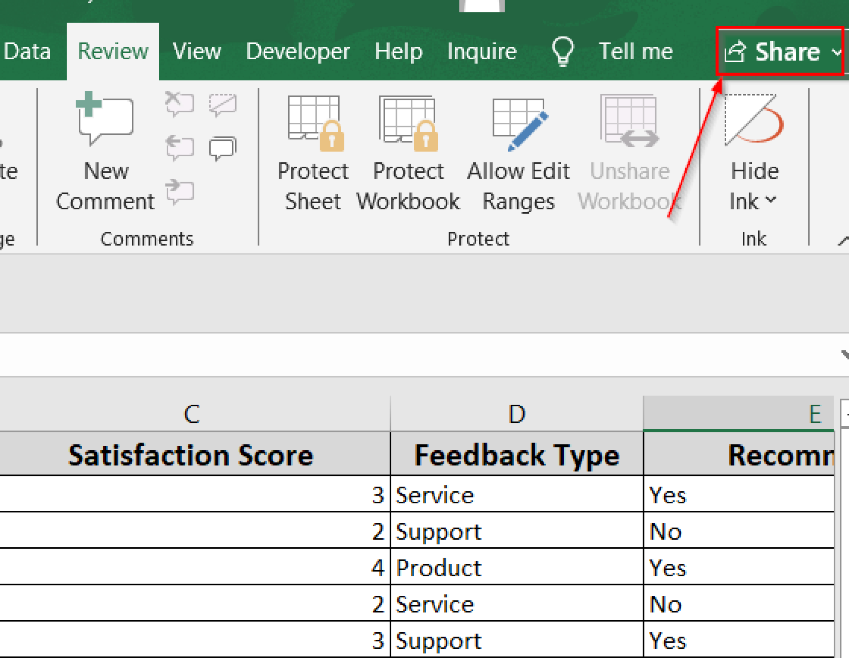
Task: Open the Inquire tab
Action: tap(482, 52)
